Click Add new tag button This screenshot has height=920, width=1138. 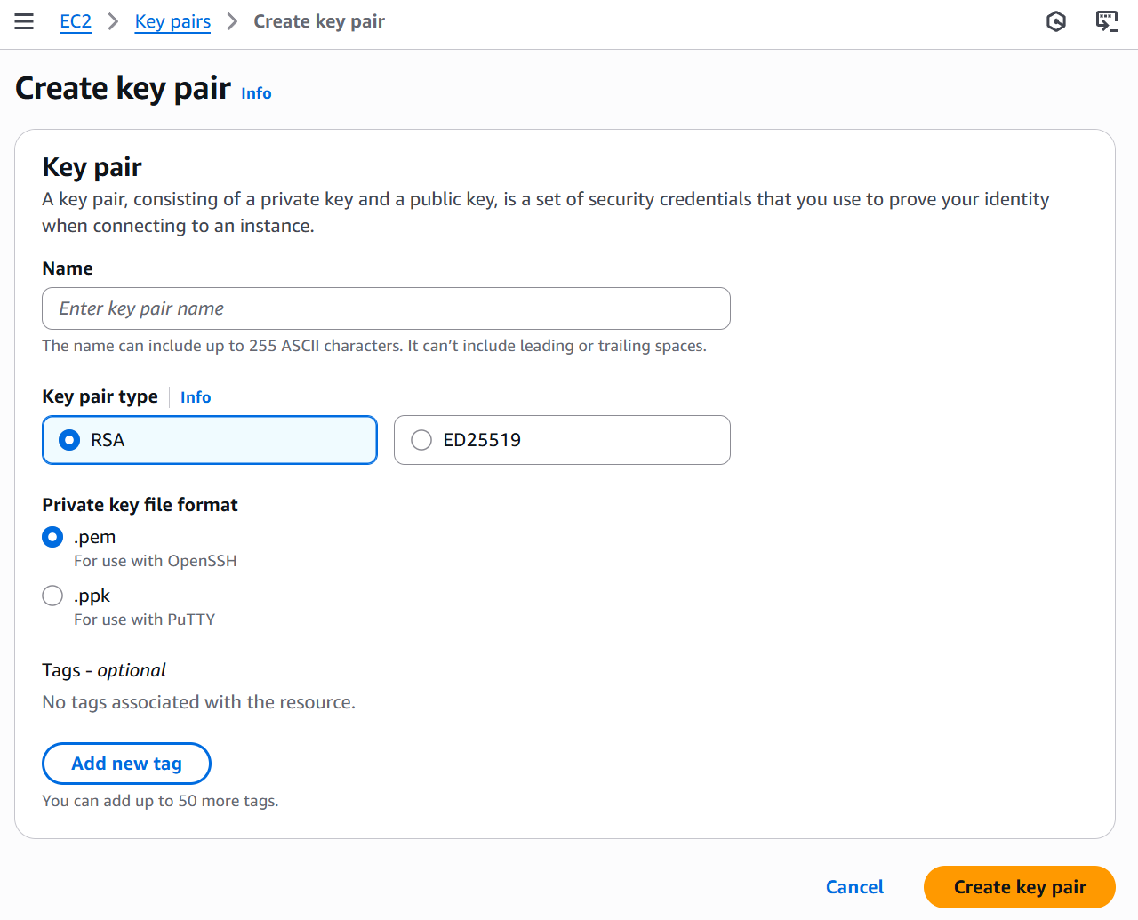tap(126, 764)
